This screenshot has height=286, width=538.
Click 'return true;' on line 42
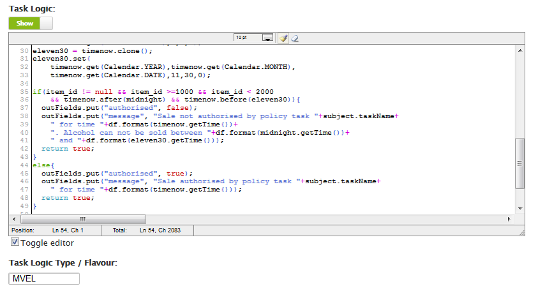68,149
